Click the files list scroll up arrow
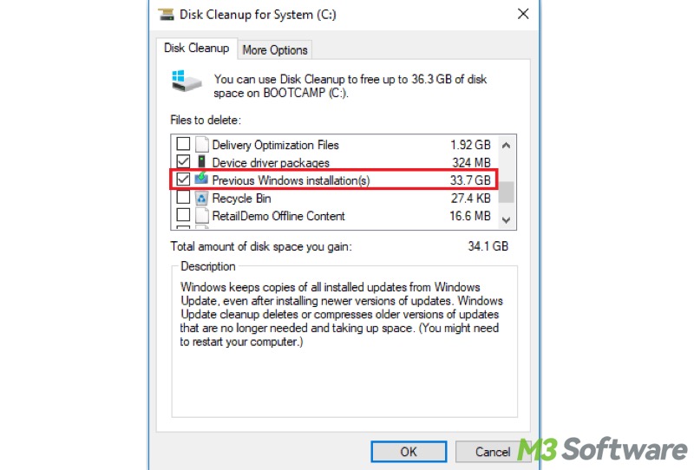This screenshot has height=470, width=694. (x=507, y=145)
